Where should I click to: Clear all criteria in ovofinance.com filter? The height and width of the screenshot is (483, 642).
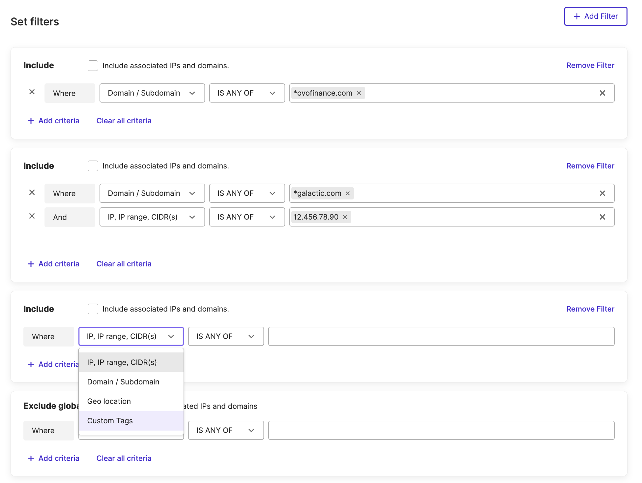tap(124, 121)
